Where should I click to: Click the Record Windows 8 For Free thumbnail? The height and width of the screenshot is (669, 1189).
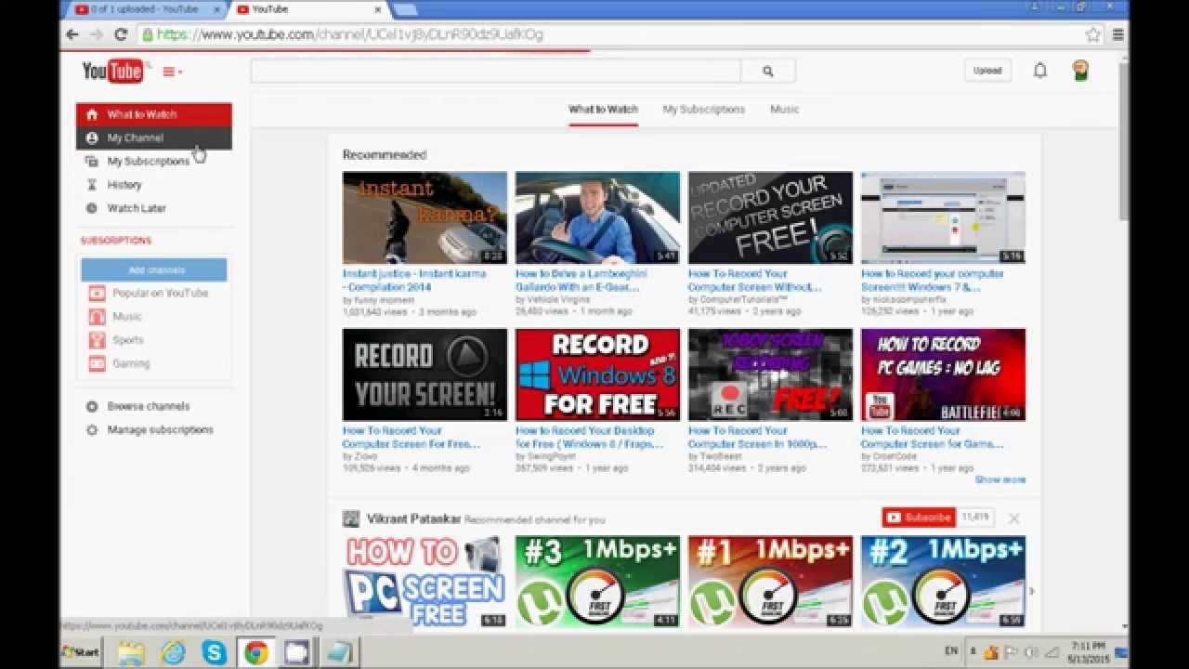pyautogui.click(x=597, y=374)
